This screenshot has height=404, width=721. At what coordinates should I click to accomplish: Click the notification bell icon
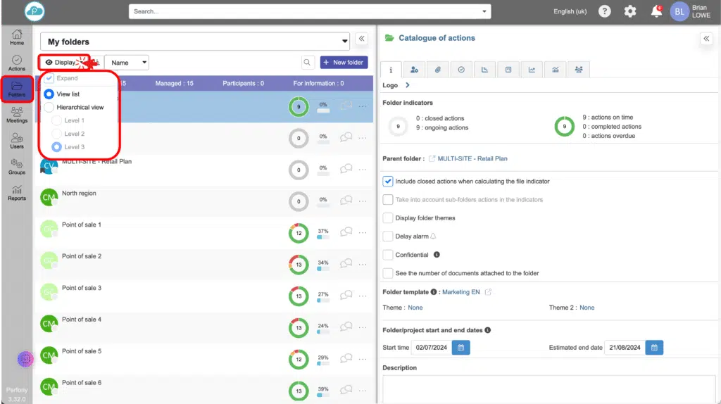(656, 11)
